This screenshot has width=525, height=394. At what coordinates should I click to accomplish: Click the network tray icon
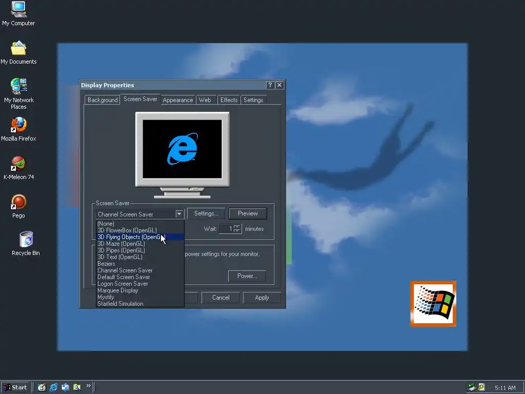tap(472, 387)
